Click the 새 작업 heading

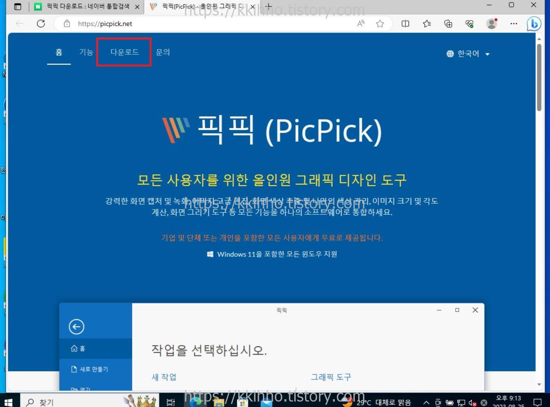point(164,377)
